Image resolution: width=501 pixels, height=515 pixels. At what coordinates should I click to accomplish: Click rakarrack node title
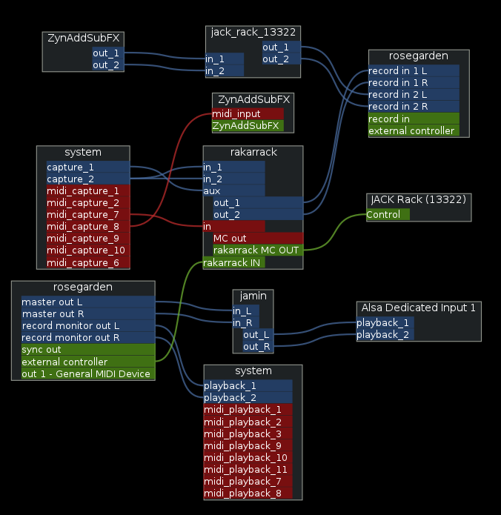pyautogui.click(x=253, y=152)
